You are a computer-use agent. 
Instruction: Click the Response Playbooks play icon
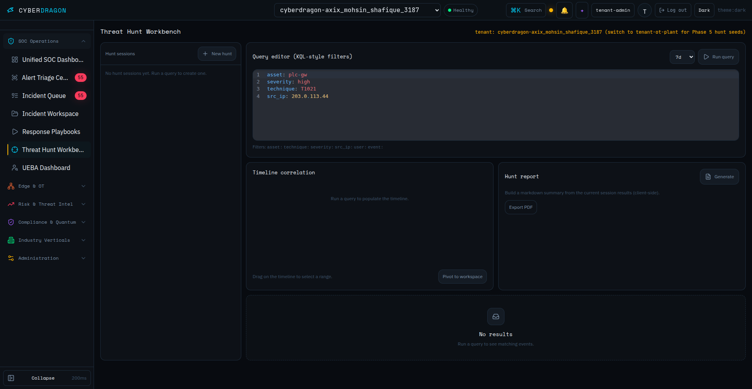(x=15, y=132)
